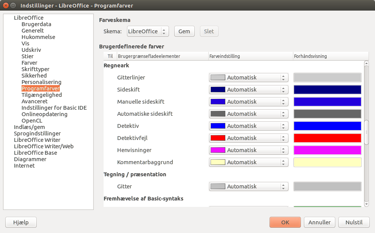Open the LibreOffice Writer/Web category
The image size is (375, 233).
pyautogui.click(x=44, y=146)
